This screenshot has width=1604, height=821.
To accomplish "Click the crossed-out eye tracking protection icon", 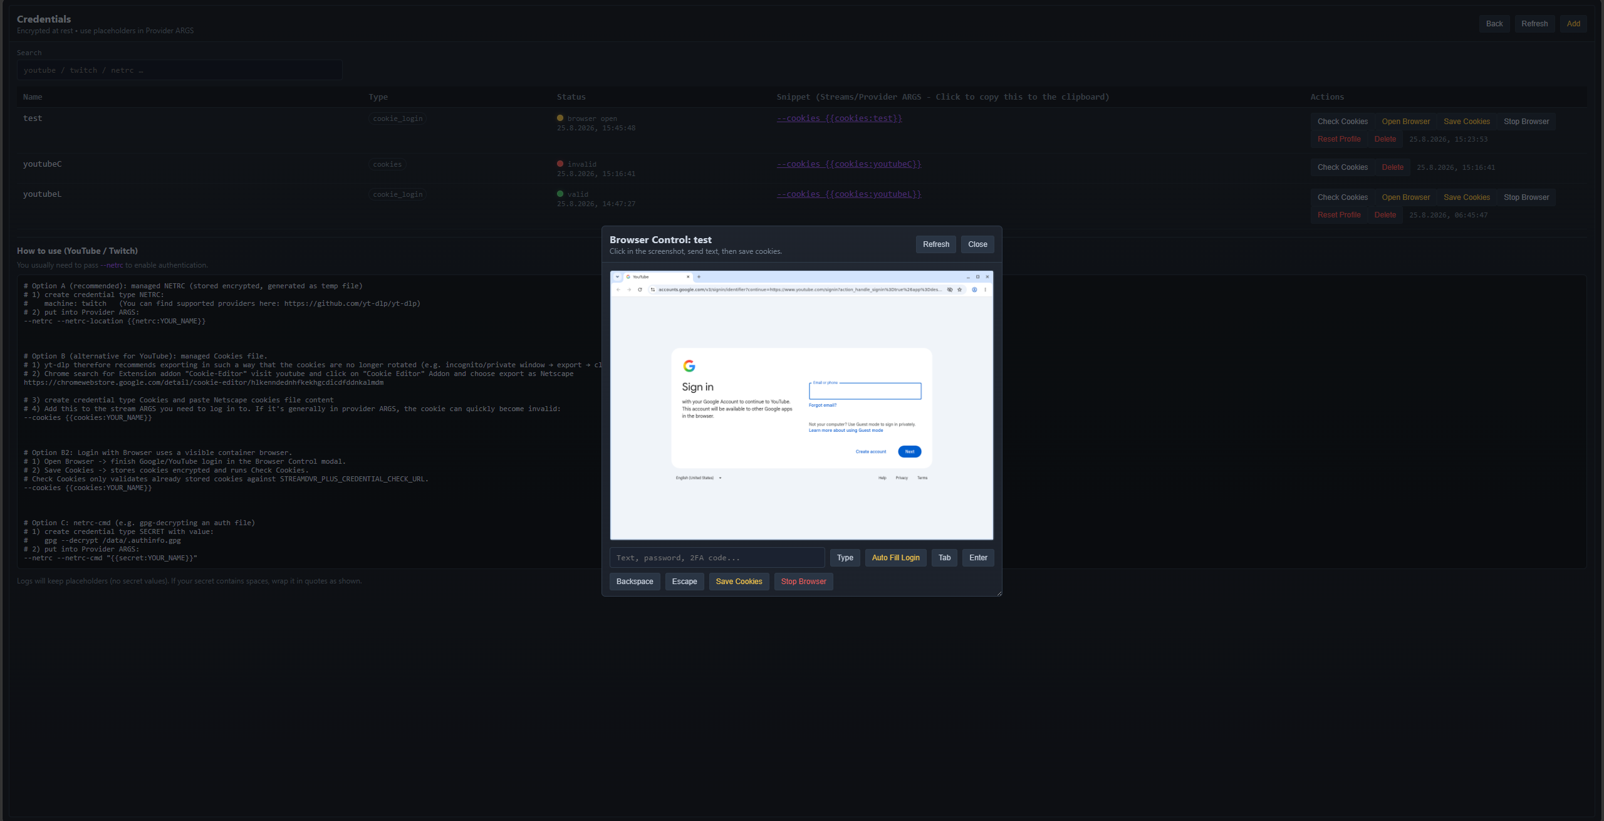I will click(x=950, y=290).
